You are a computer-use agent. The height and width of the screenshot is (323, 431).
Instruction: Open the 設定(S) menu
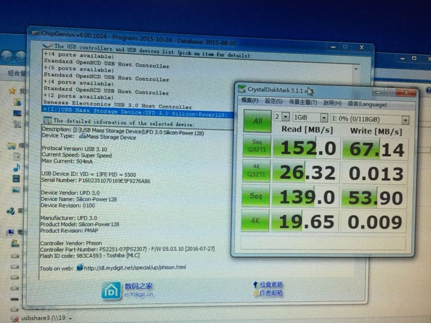point(274,101)
